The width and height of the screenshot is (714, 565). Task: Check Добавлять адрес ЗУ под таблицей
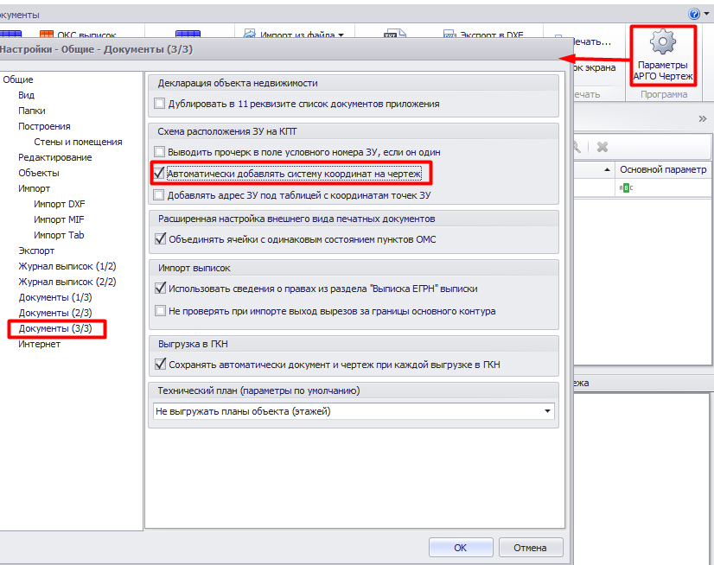coord(159,195)
